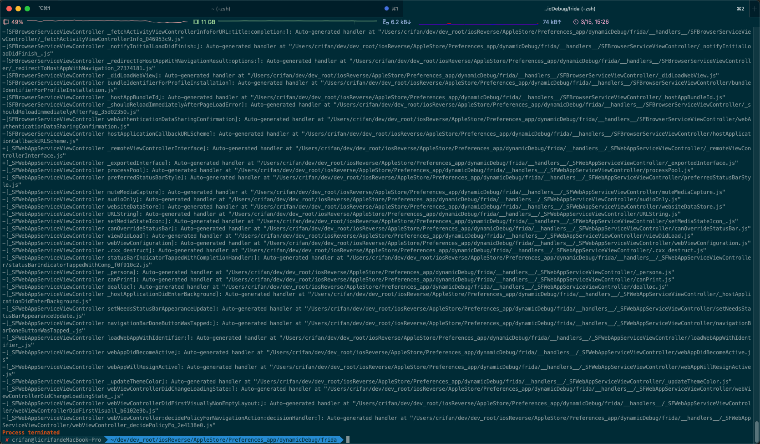
Task: Click the memory icon beside 11 GB
Action: (196, 22)
